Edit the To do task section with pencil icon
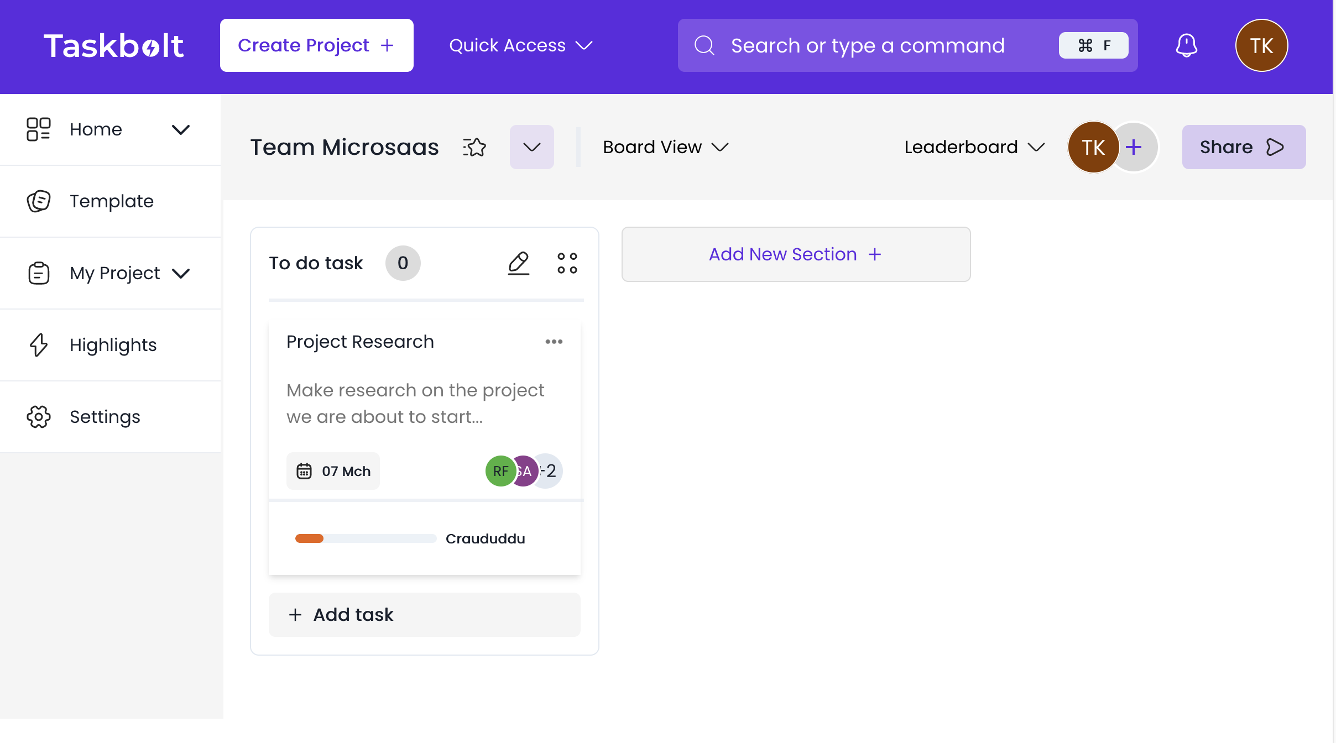Screen dimensions: 1336x743 pos(519,263)
